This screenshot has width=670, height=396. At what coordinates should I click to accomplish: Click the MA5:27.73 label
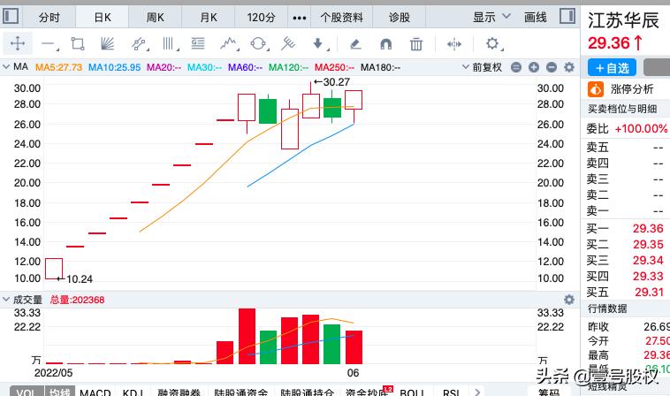pyautogui.click(x=58, y=67)
